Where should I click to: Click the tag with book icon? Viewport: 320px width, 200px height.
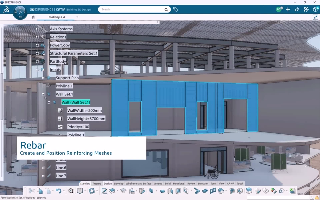[266, 191]
